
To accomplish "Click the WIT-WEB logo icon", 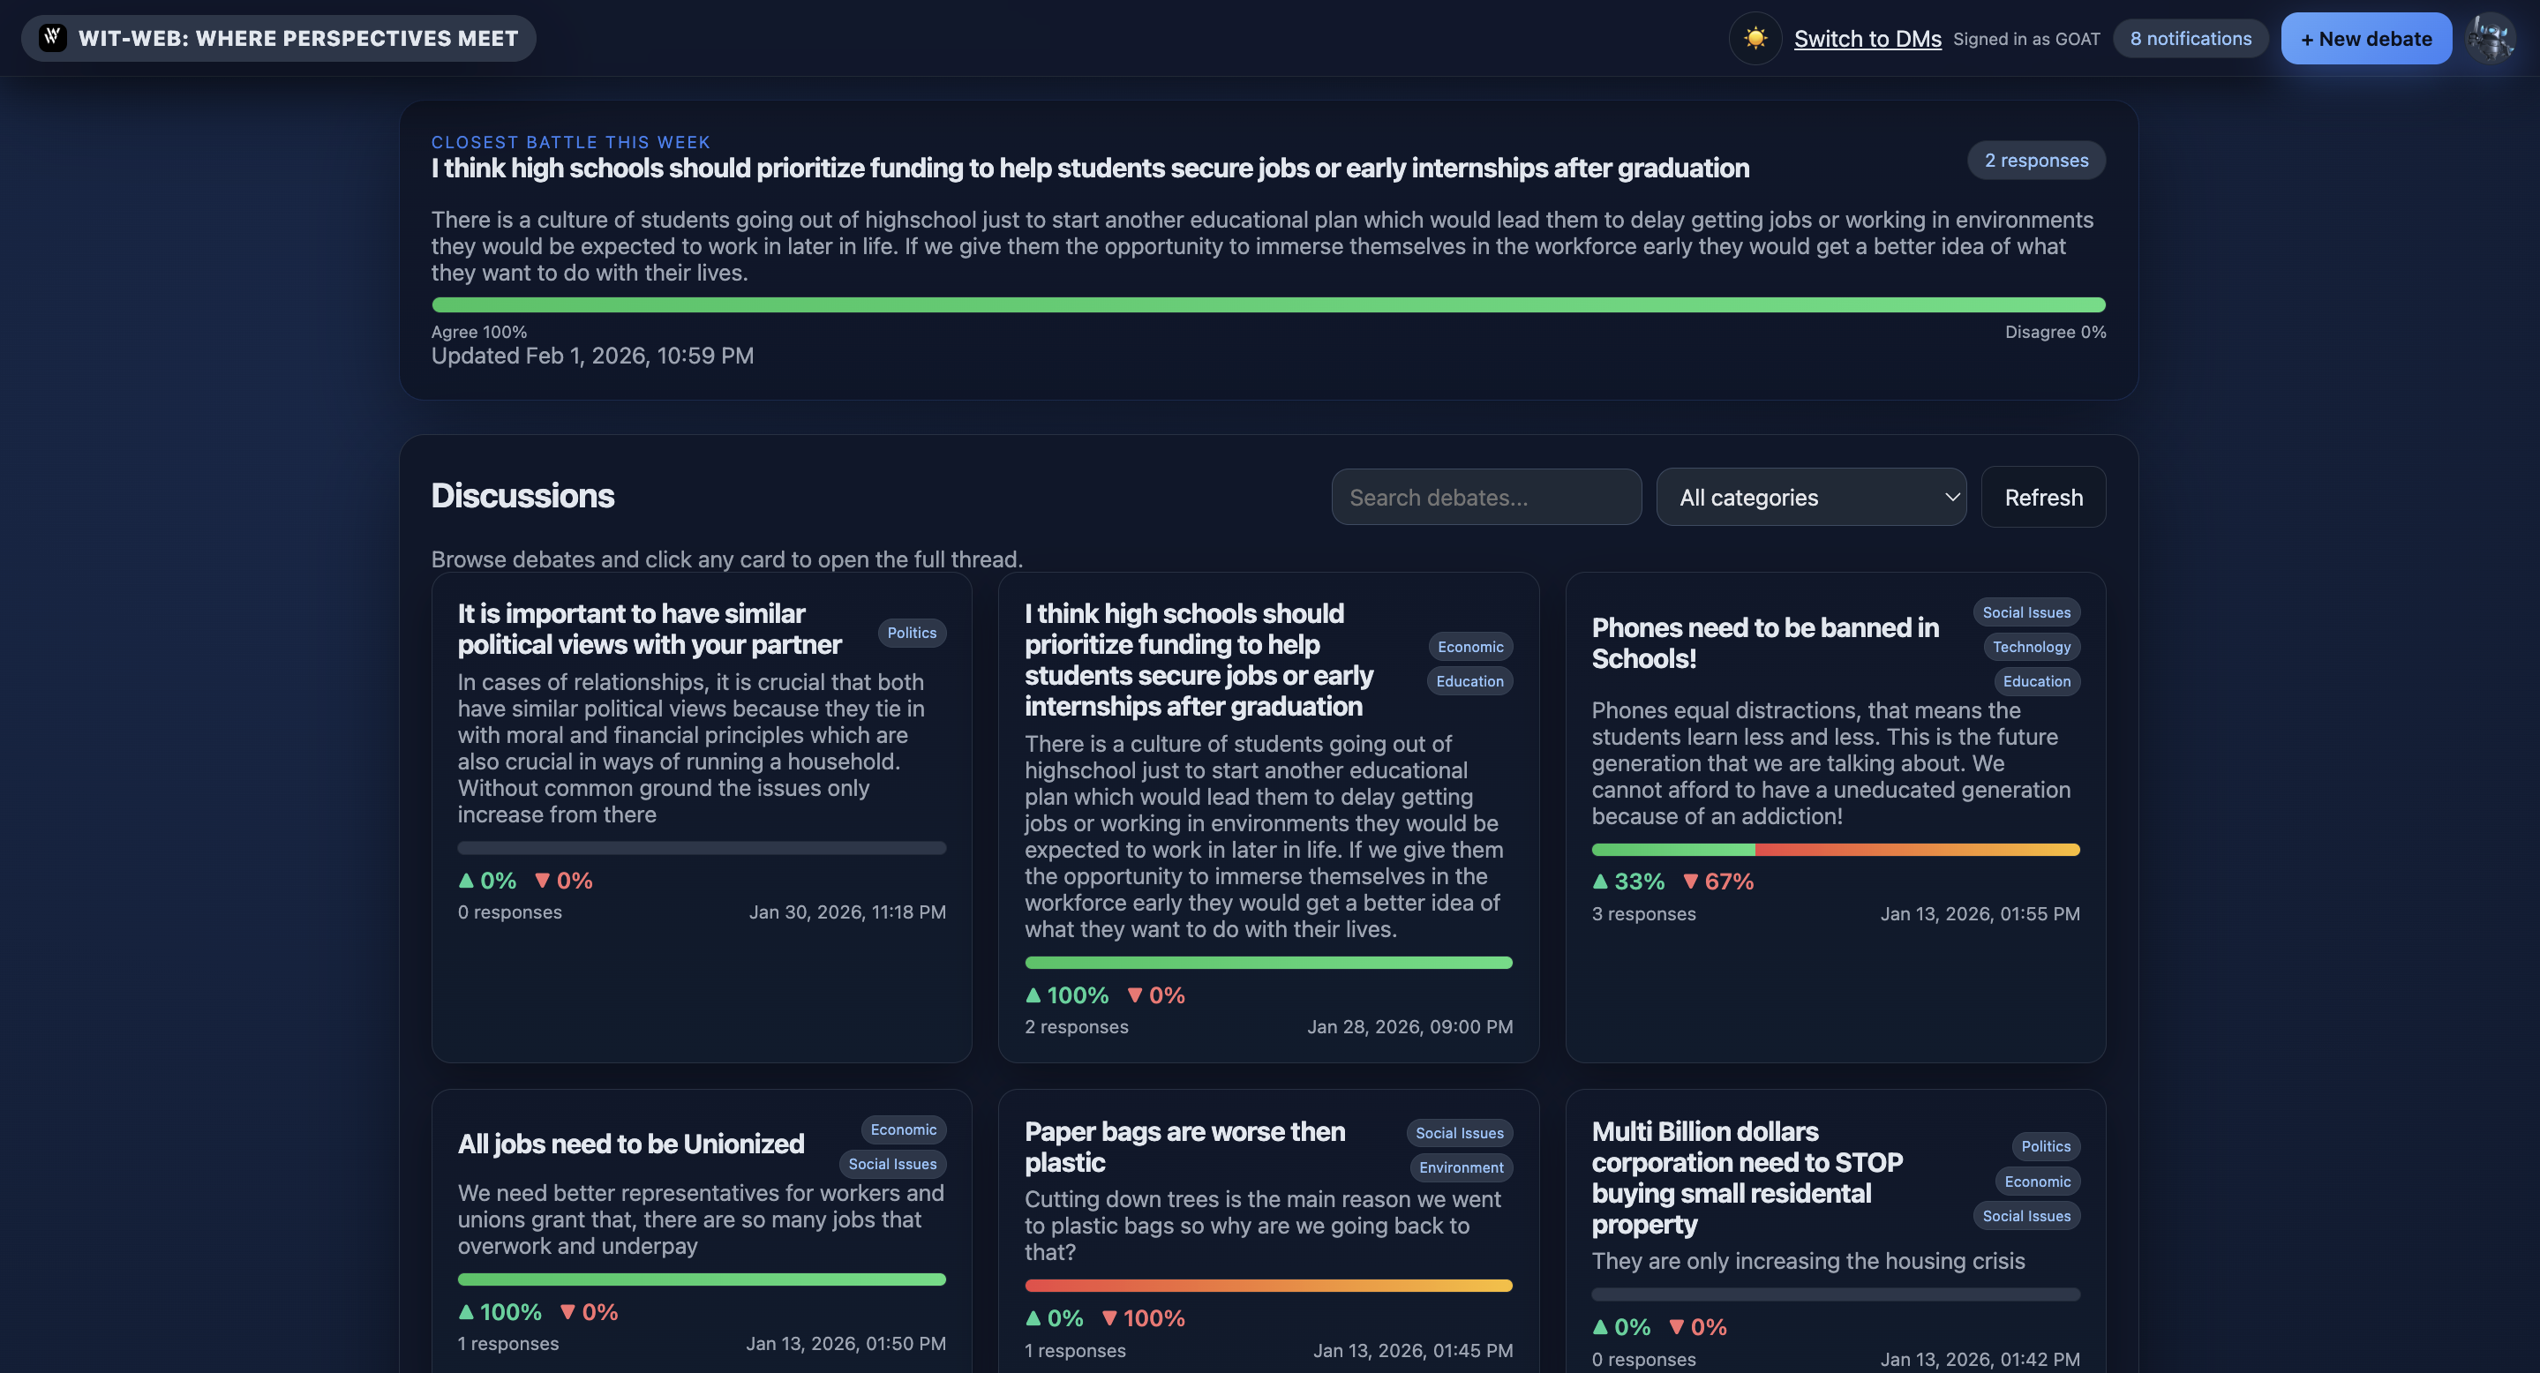I will [51, 37].
